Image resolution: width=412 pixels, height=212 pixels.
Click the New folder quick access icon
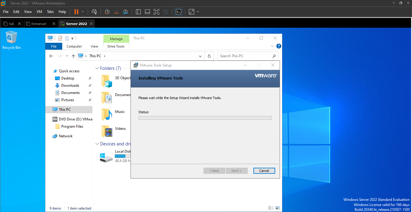(x=67, y=38)
